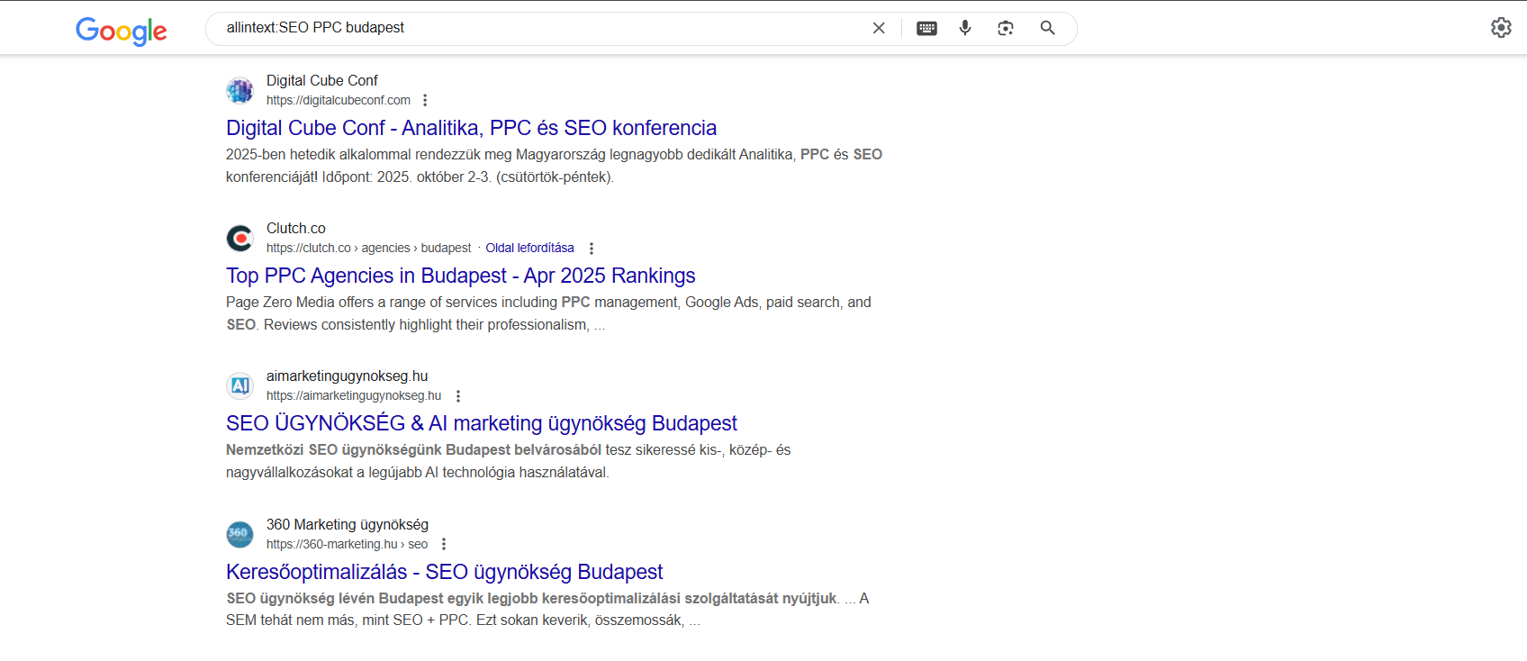Open quick settings gear icon

click(x=1501, y=27)
